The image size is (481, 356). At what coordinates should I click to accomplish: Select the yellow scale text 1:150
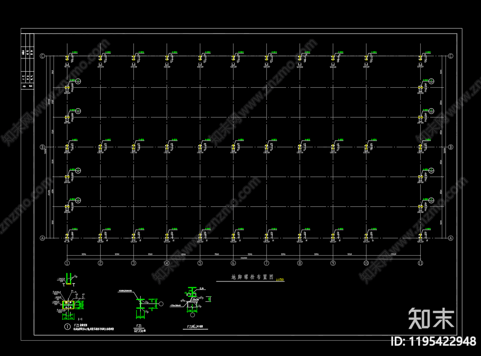click(280, 280)
